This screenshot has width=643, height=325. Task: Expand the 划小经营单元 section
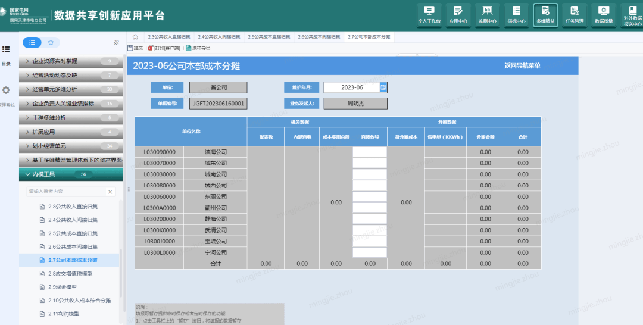click(70, 146)
